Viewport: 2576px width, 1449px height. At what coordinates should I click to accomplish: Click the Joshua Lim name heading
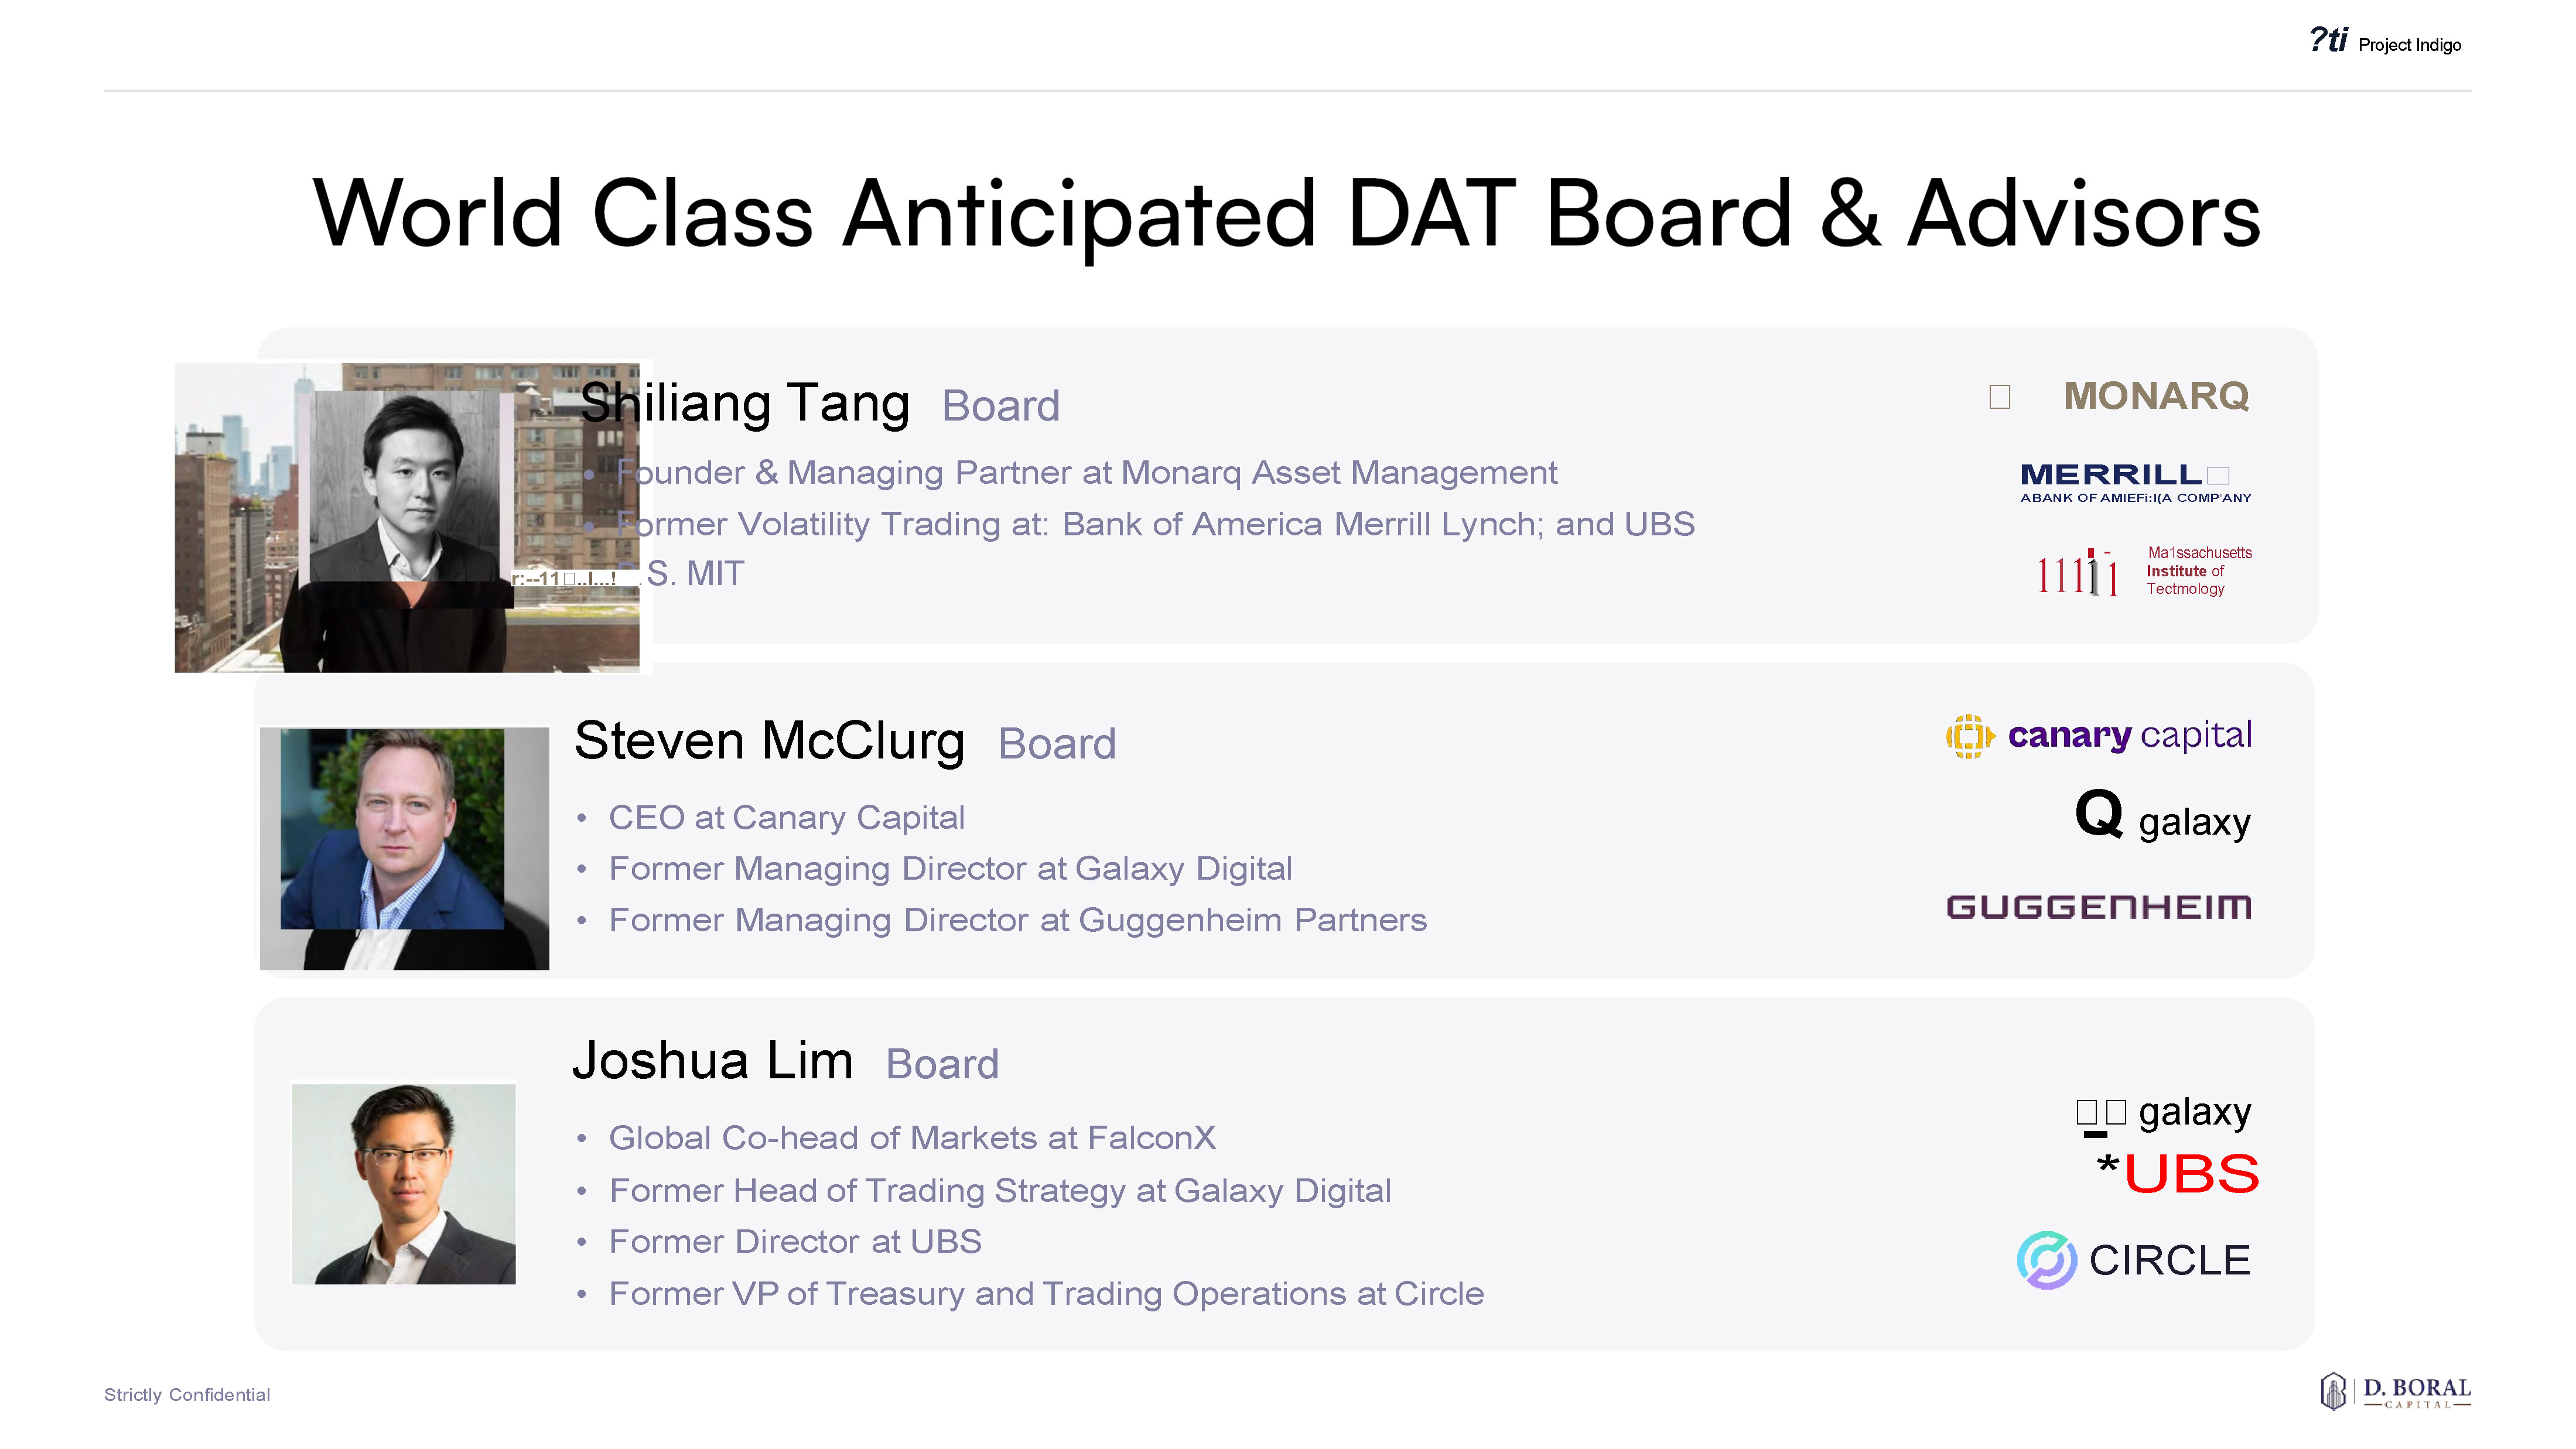pyautogui.click(x=712, y=1061)
